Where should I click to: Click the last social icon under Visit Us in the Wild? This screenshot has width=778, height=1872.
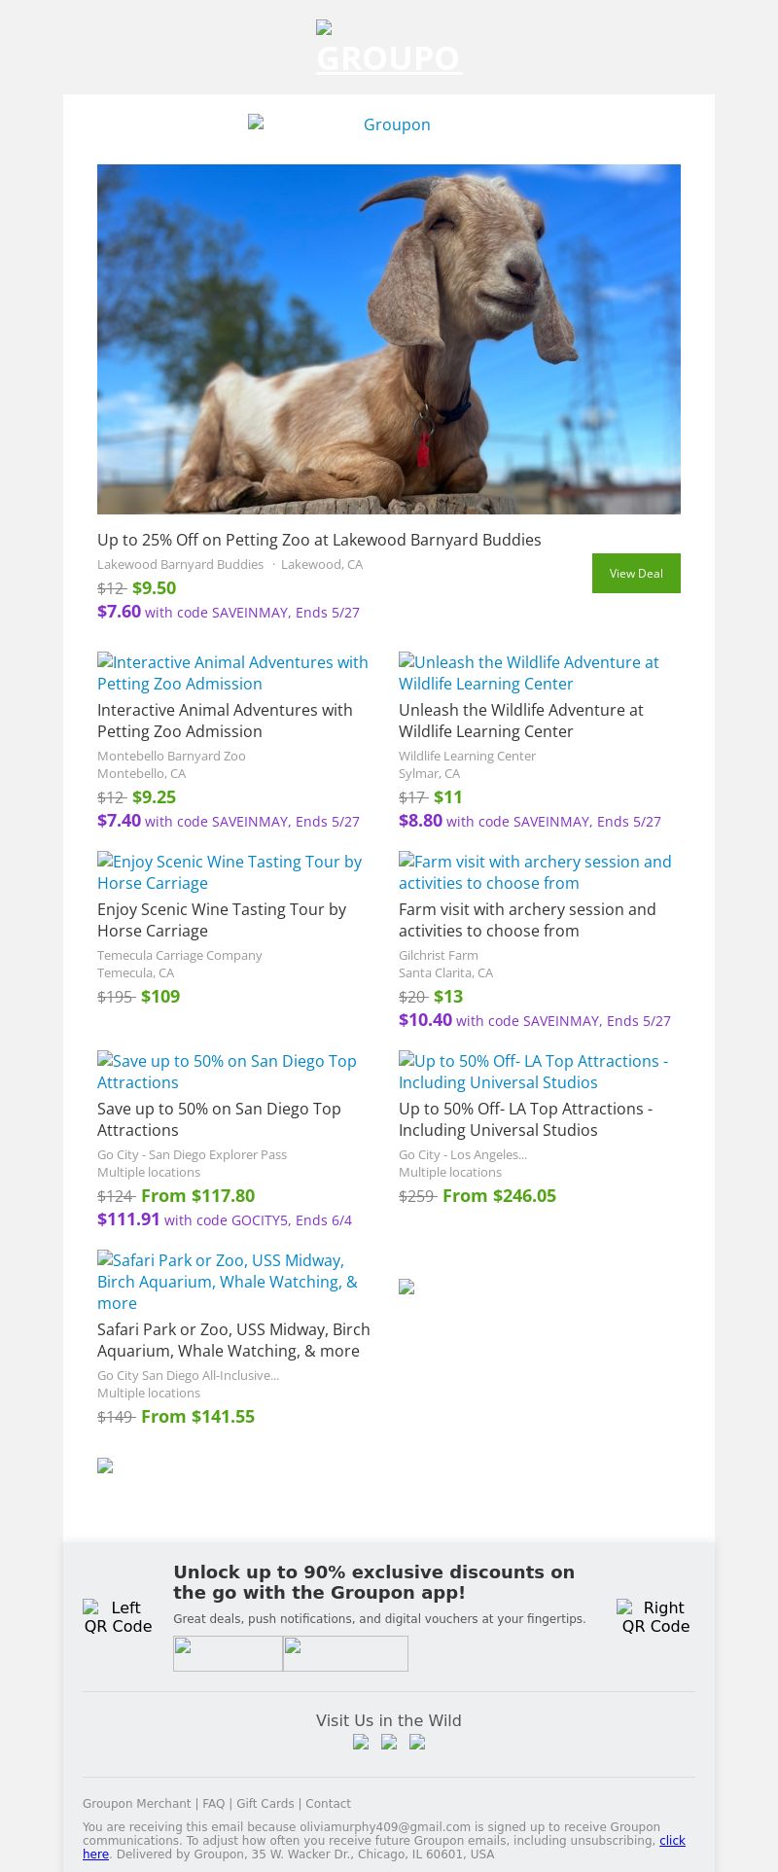coord(417,1742)
